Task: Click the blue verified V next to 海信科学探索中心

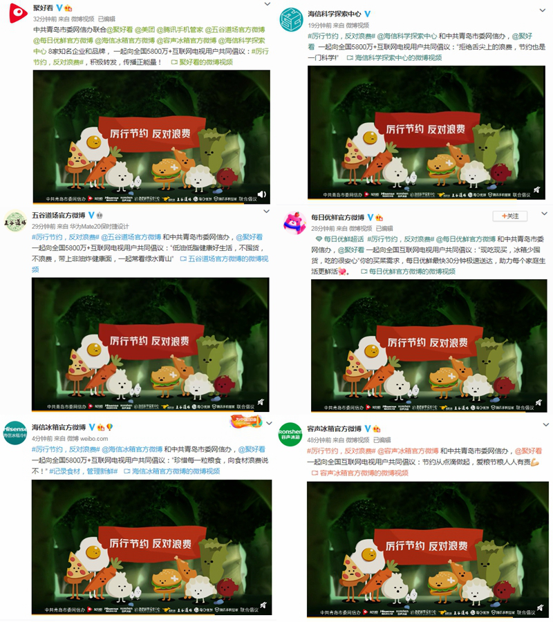Action: pos(367,14)
